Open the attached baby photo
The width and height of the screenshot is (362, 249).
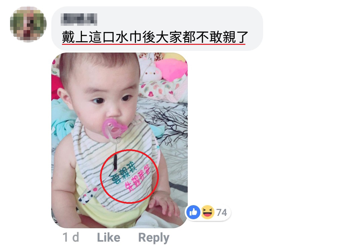click(119, 140)
